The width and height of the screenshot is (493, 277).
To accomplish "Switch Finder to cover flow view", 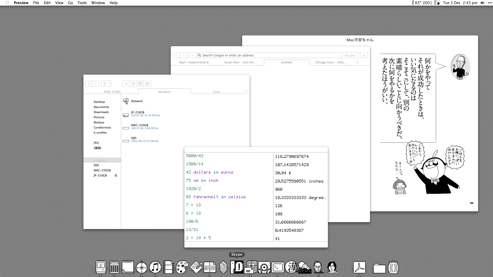I will coord(147,84).
